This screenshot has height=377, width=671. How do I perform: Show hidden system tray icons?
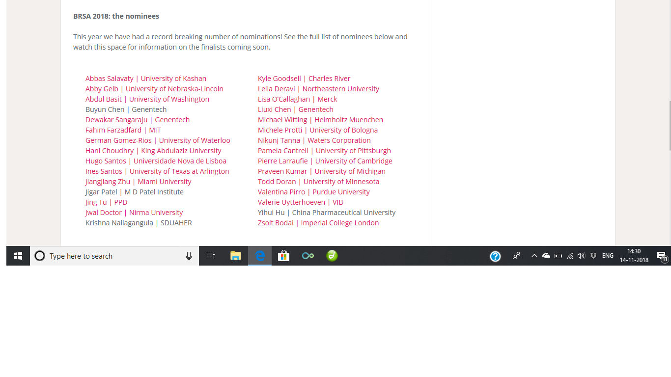pyautogui.click(x=534, y=256)
